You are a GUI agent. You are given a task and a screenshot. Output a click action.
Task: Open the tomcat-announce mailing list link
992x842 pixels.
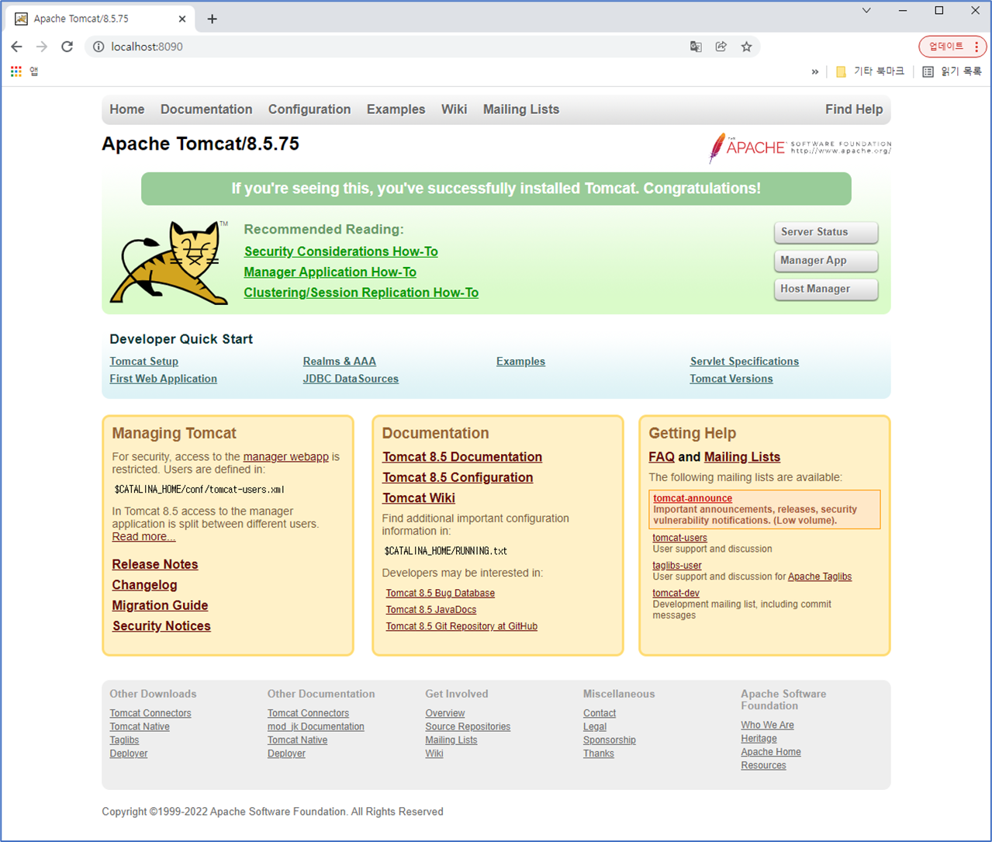tap(692, 498)
